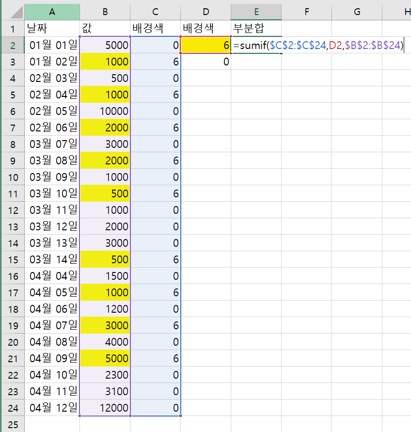The width and height of the screenshot is (411, 432).
Task: Click the 부분합 header cell
Action: (x=256, y=29)
